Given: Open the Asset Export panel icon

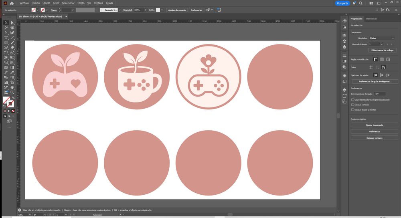Looking at the screenshot, I should tap(344, 96).
